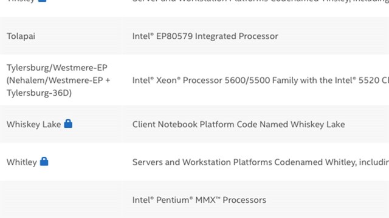Click the trailing Whiskey Lake words in description
389x218 pixels.
(x=318, y=124)
